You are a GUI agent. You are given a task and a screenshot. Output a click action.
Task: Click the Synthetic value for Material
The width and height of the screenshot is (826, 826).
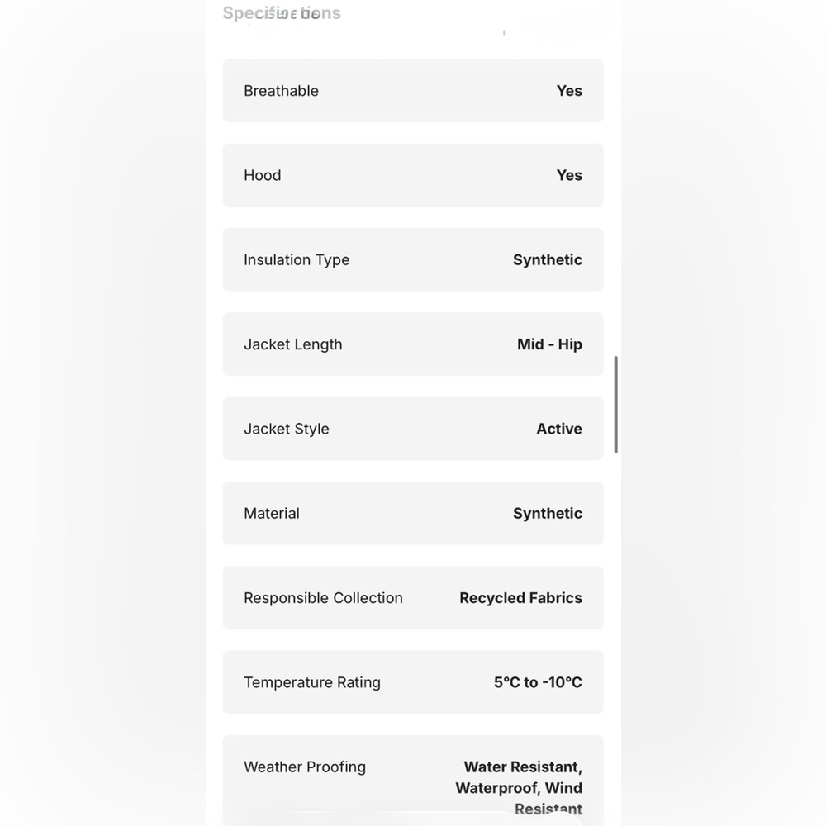(x=548, y=513)
